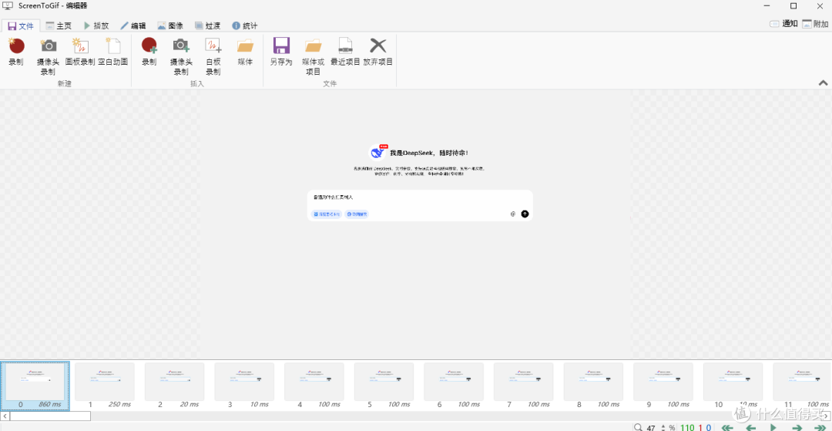832x431 pixels.
Task: Click the green total frame count 110
Action: click(687, 427)
